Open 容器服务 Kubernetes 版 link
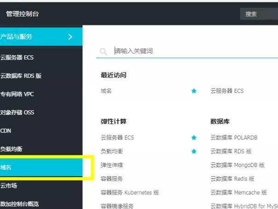278x209 pixels. coord(130,192)
